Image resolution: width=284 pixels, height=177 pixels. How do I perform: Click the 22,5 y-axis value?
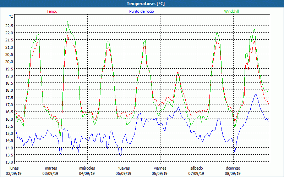point(9,26)
